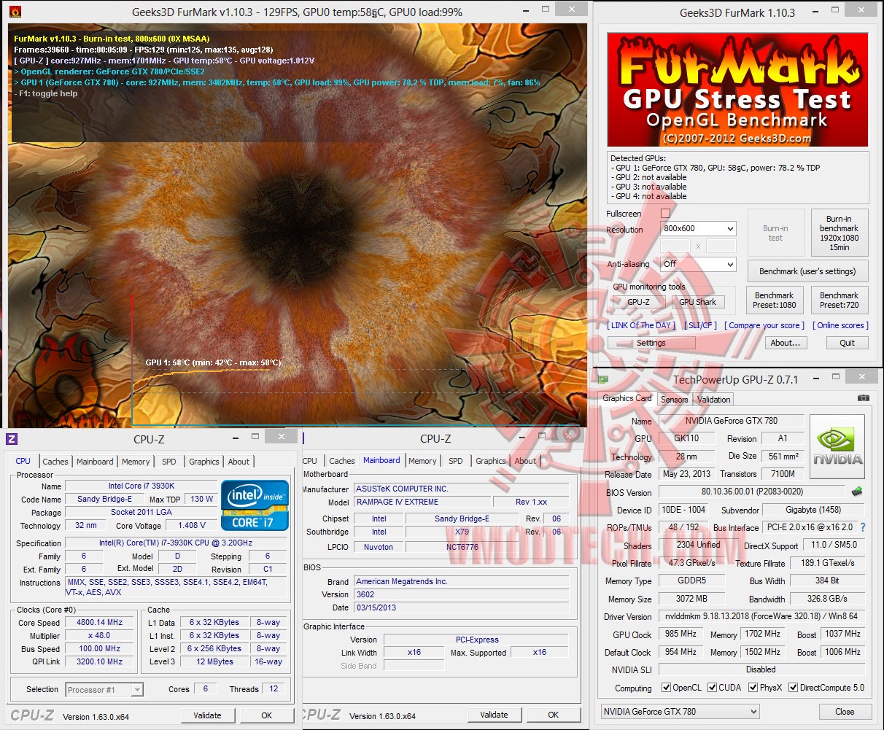The height and width of the screenshot is (730, 884).
Task: Click Intel Core i7 3930K name field
Action: coord(141,486)
